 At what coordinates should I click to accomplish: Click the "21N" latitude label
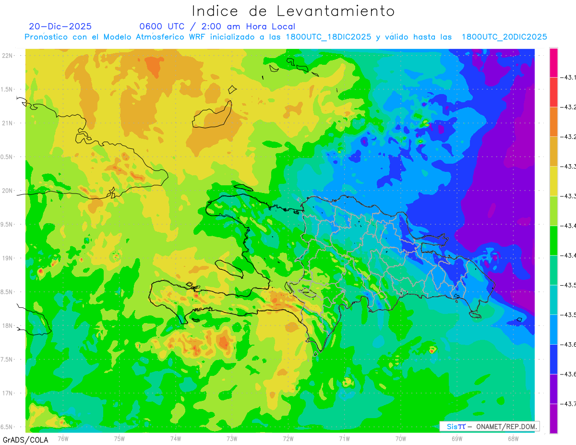click(x=8, y=123)
